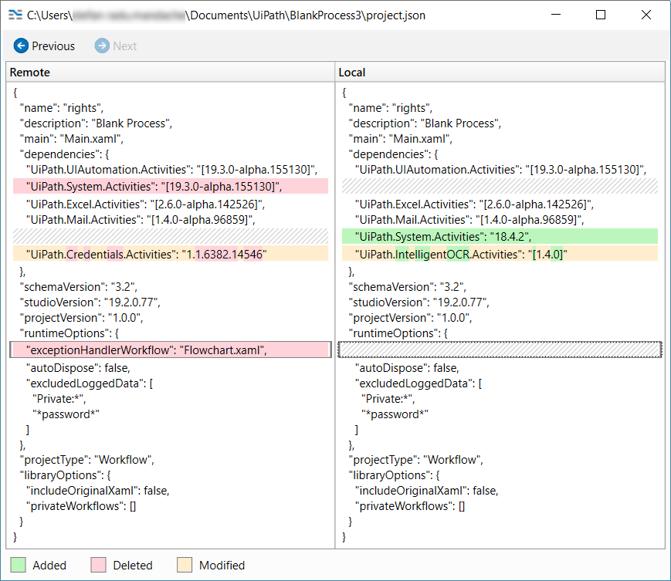
Task: Close the project.json diff window
Action: [646, 15]
